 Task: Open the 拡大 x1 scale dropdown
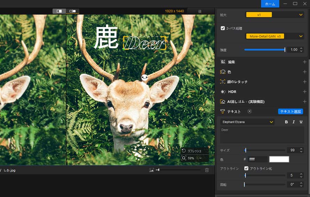point(274,15)
